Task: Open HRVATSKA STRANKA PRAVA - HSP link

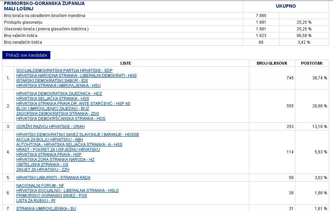Action: [x=49, y=155]
